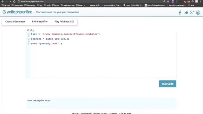The image size is (203, 114).
Task: Open the Contact Us footer link
Action: [115, 113]
